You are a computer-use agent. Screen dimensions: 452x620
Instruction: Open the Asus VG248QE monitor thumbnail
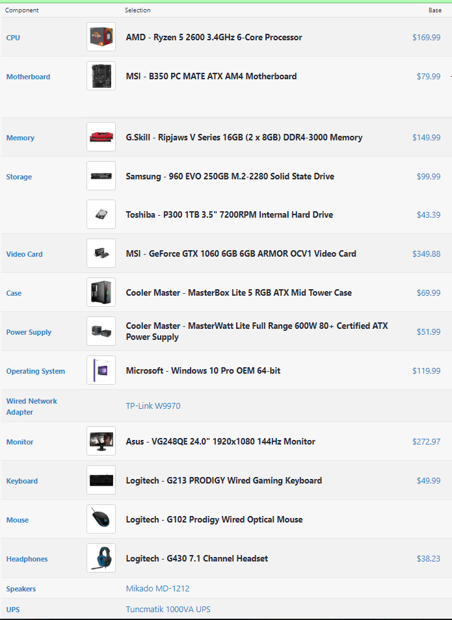point(101,441)
